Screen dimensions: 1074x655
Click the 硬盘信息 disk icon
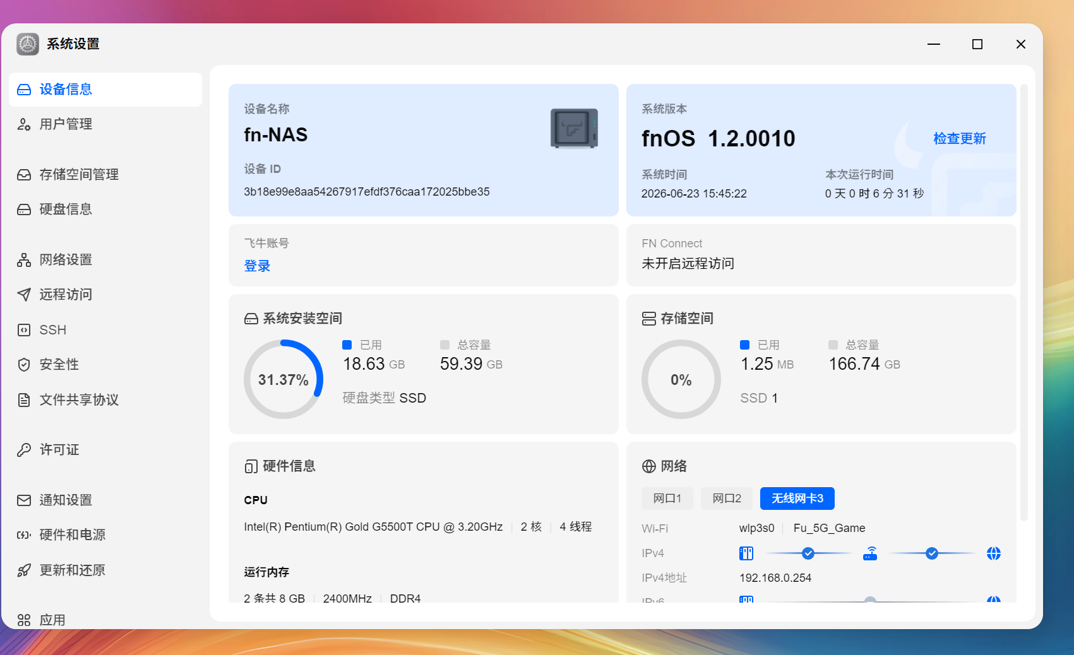click(24, 209)
